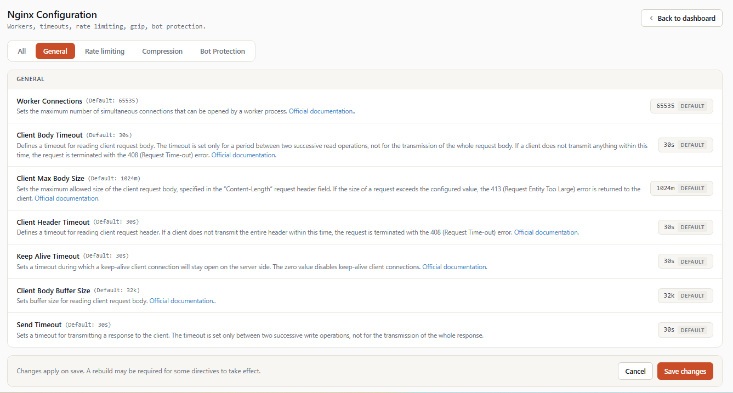Open Client Body Timeout Official documentation link
The height and width of the screenshot is (393, 733).
[243, 155]
